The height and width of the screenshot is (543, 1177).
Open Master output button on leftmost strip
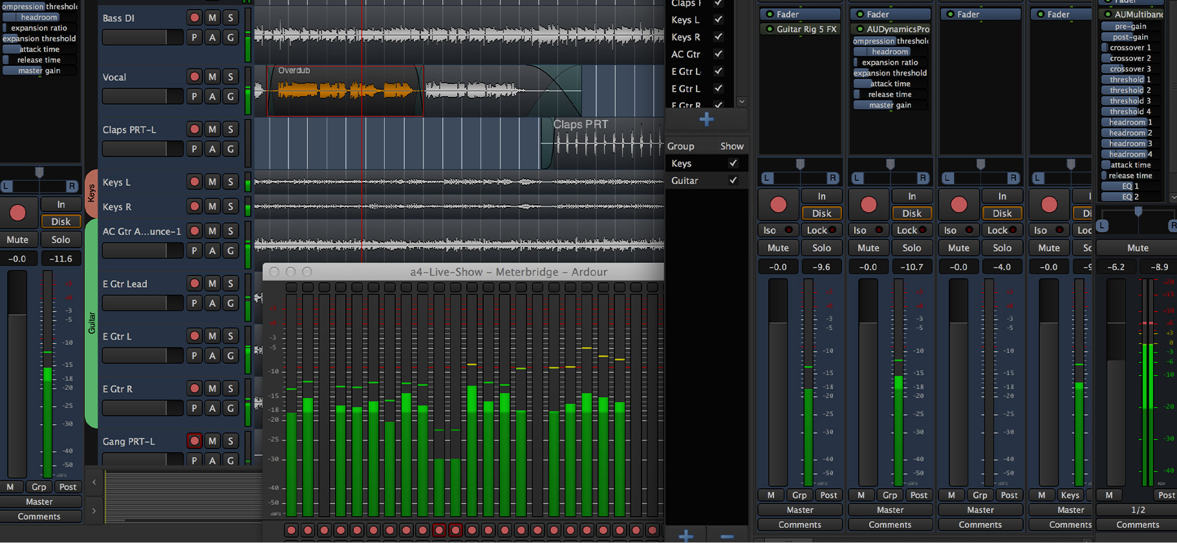click(39, 502)
